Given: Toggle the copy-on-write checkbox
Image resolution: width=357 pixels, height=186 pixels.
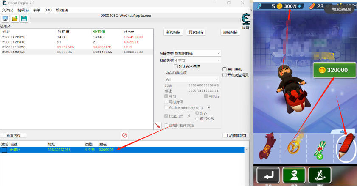Looking at the screenshot, I should pos(166,102).
